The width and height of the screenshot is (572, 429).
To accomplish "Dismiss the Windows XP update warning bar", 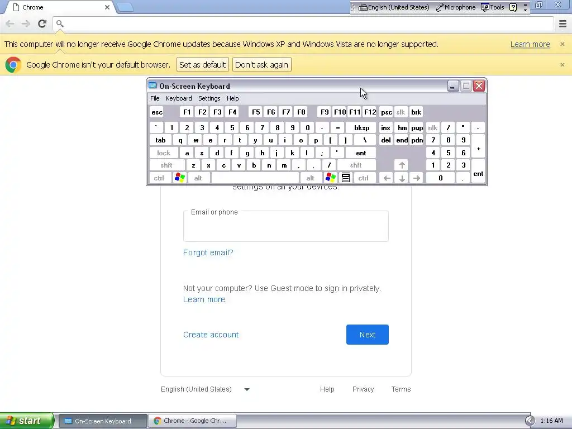I will (562, 44).
